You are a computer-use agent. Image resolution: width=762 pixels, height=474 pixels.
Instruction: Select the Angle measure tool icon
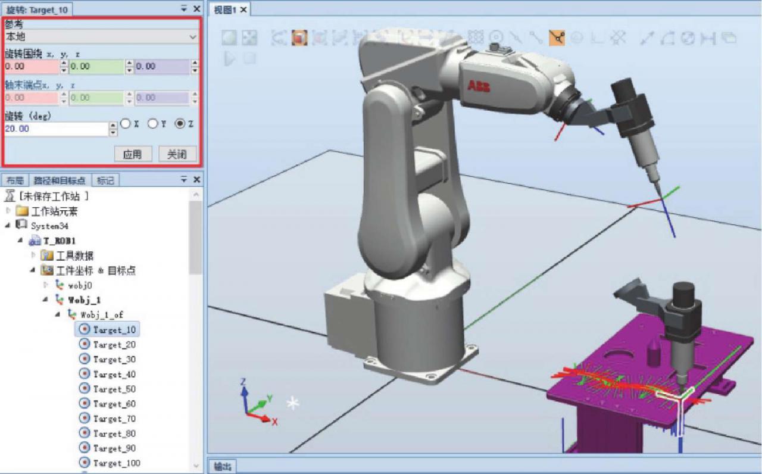pos(668,38)
